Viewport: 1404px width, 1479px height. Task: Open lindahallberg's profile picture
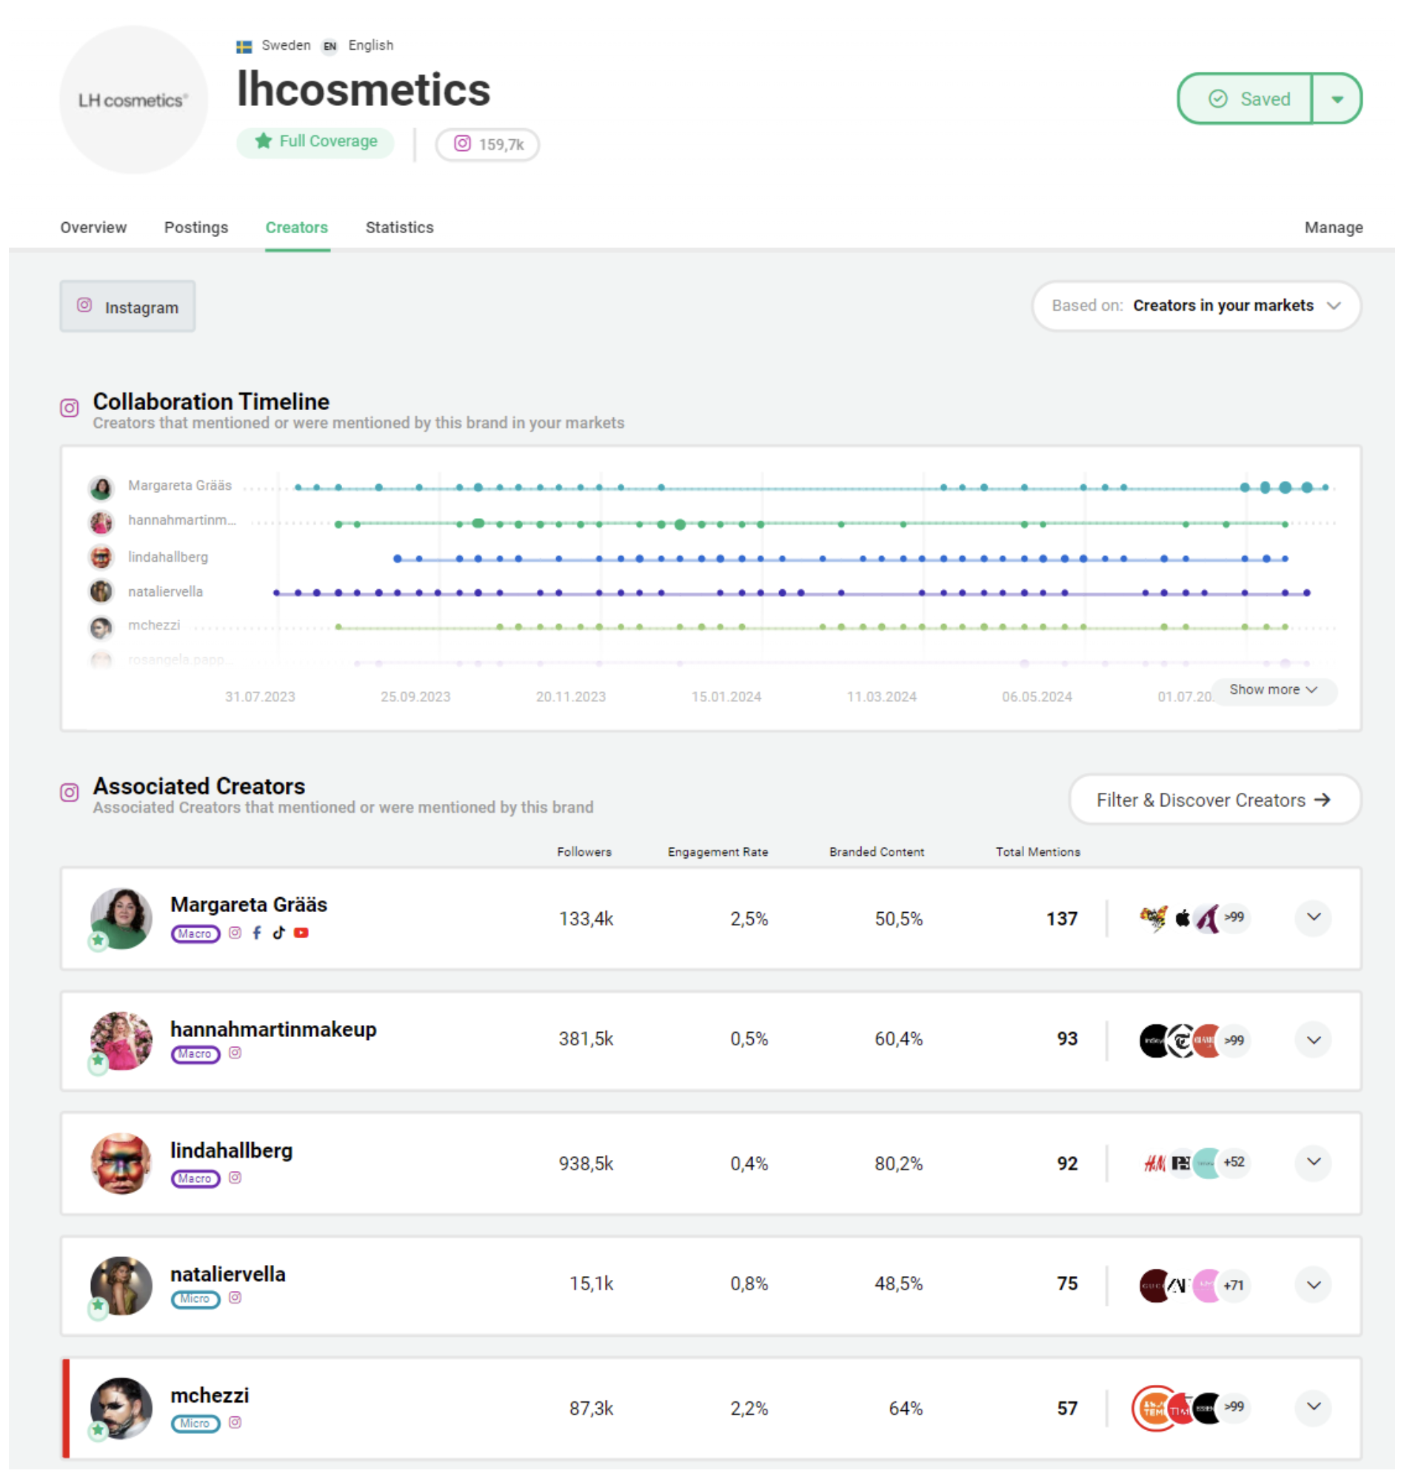click(x=121, y=1164)
